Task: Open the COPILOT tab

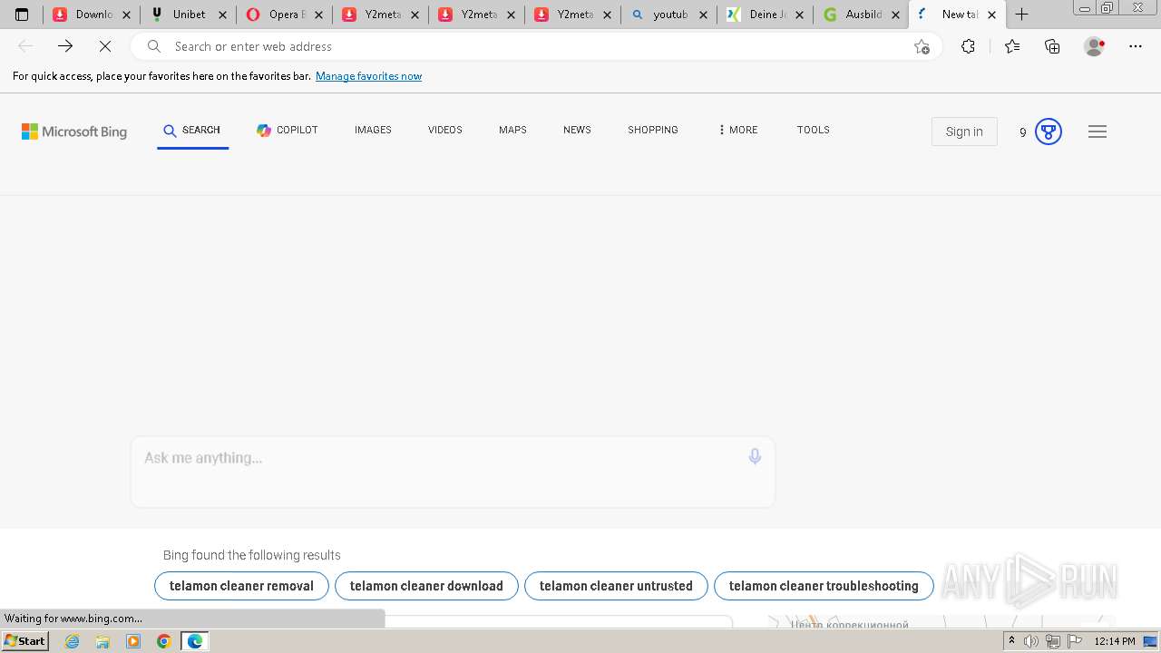Action: tap(288, 131)
